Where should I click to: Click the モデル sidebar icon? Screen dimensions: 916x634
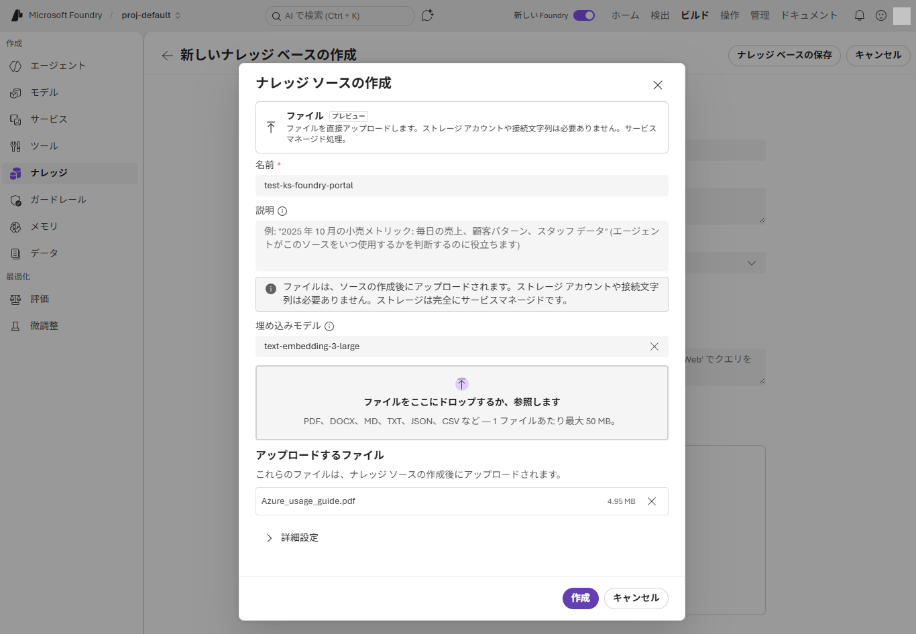point(15,92)
